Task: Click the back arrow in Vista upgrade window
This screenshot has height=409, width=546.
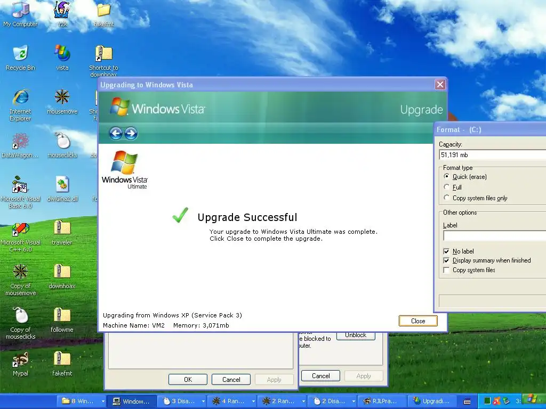Action: [116, 133]
